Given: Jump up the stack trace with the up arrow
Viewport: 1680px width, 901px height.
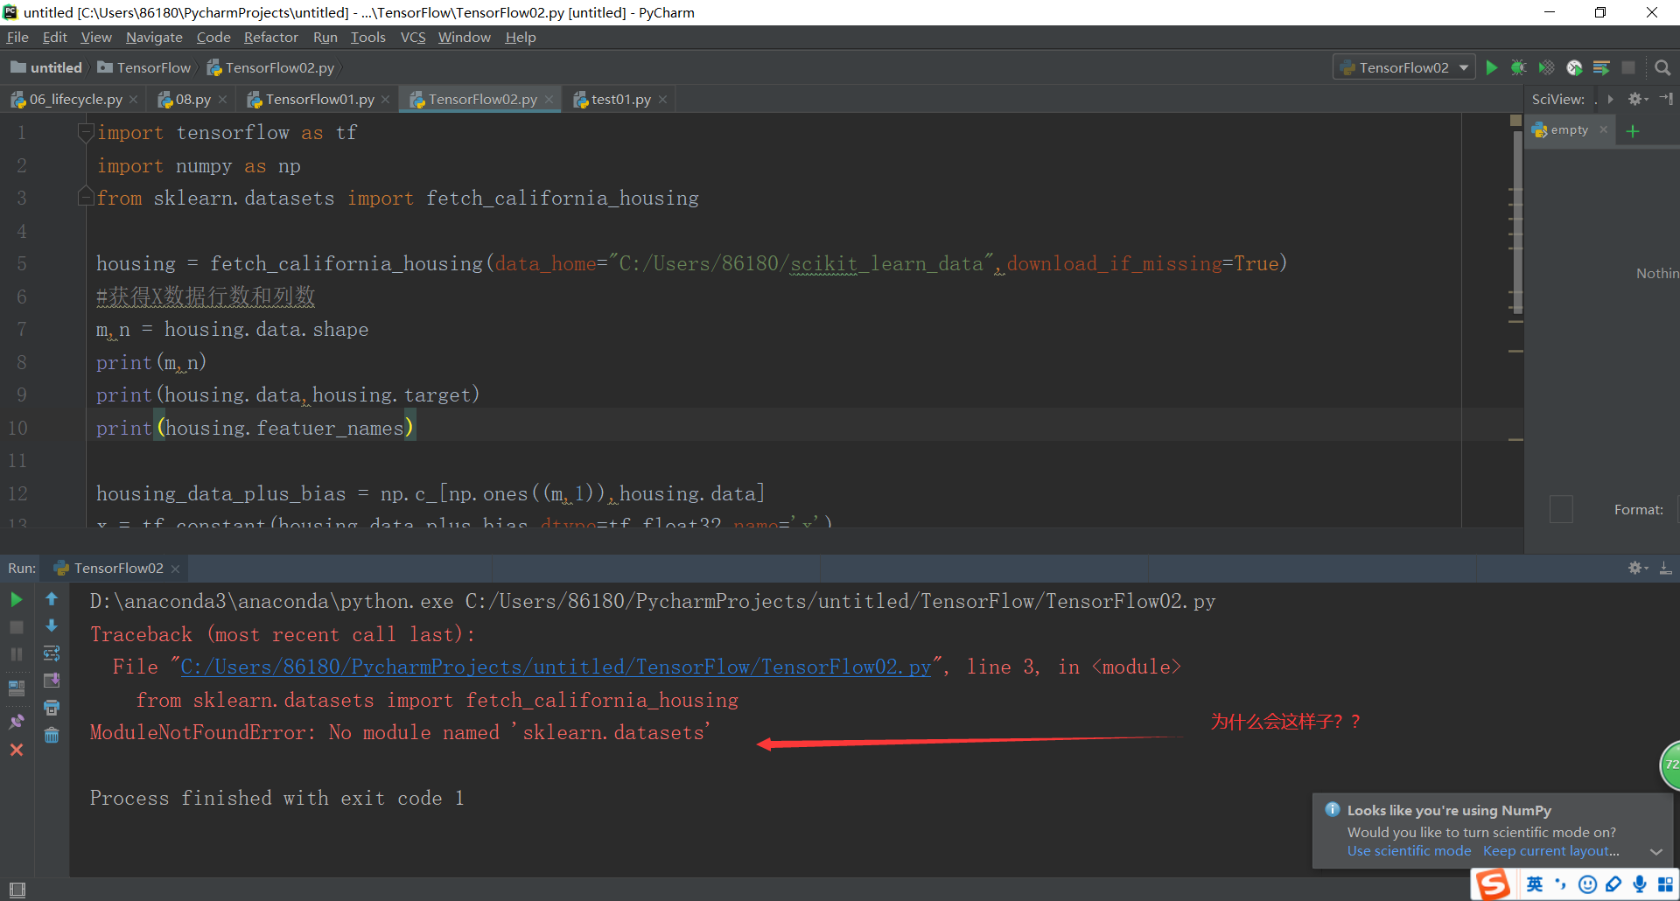Looking at the screenshot, I should 52,599.
